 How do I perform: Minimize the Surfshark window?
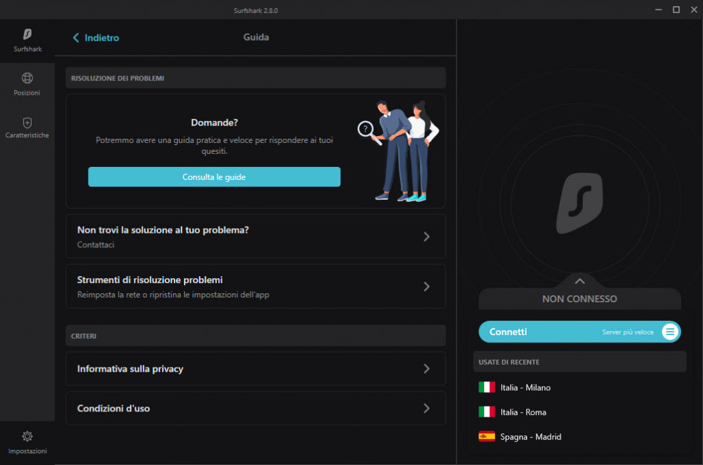658,10
